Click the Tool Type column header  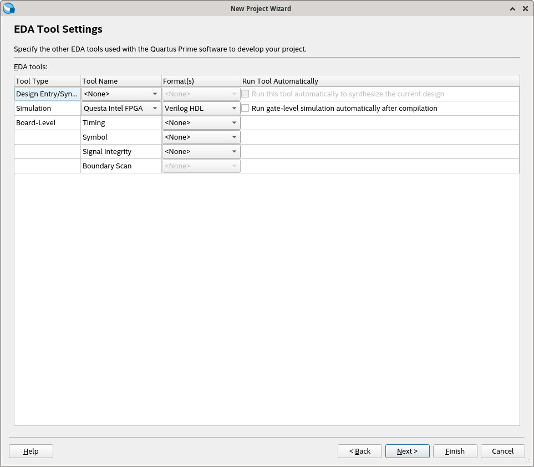click(x=47, y=81)
